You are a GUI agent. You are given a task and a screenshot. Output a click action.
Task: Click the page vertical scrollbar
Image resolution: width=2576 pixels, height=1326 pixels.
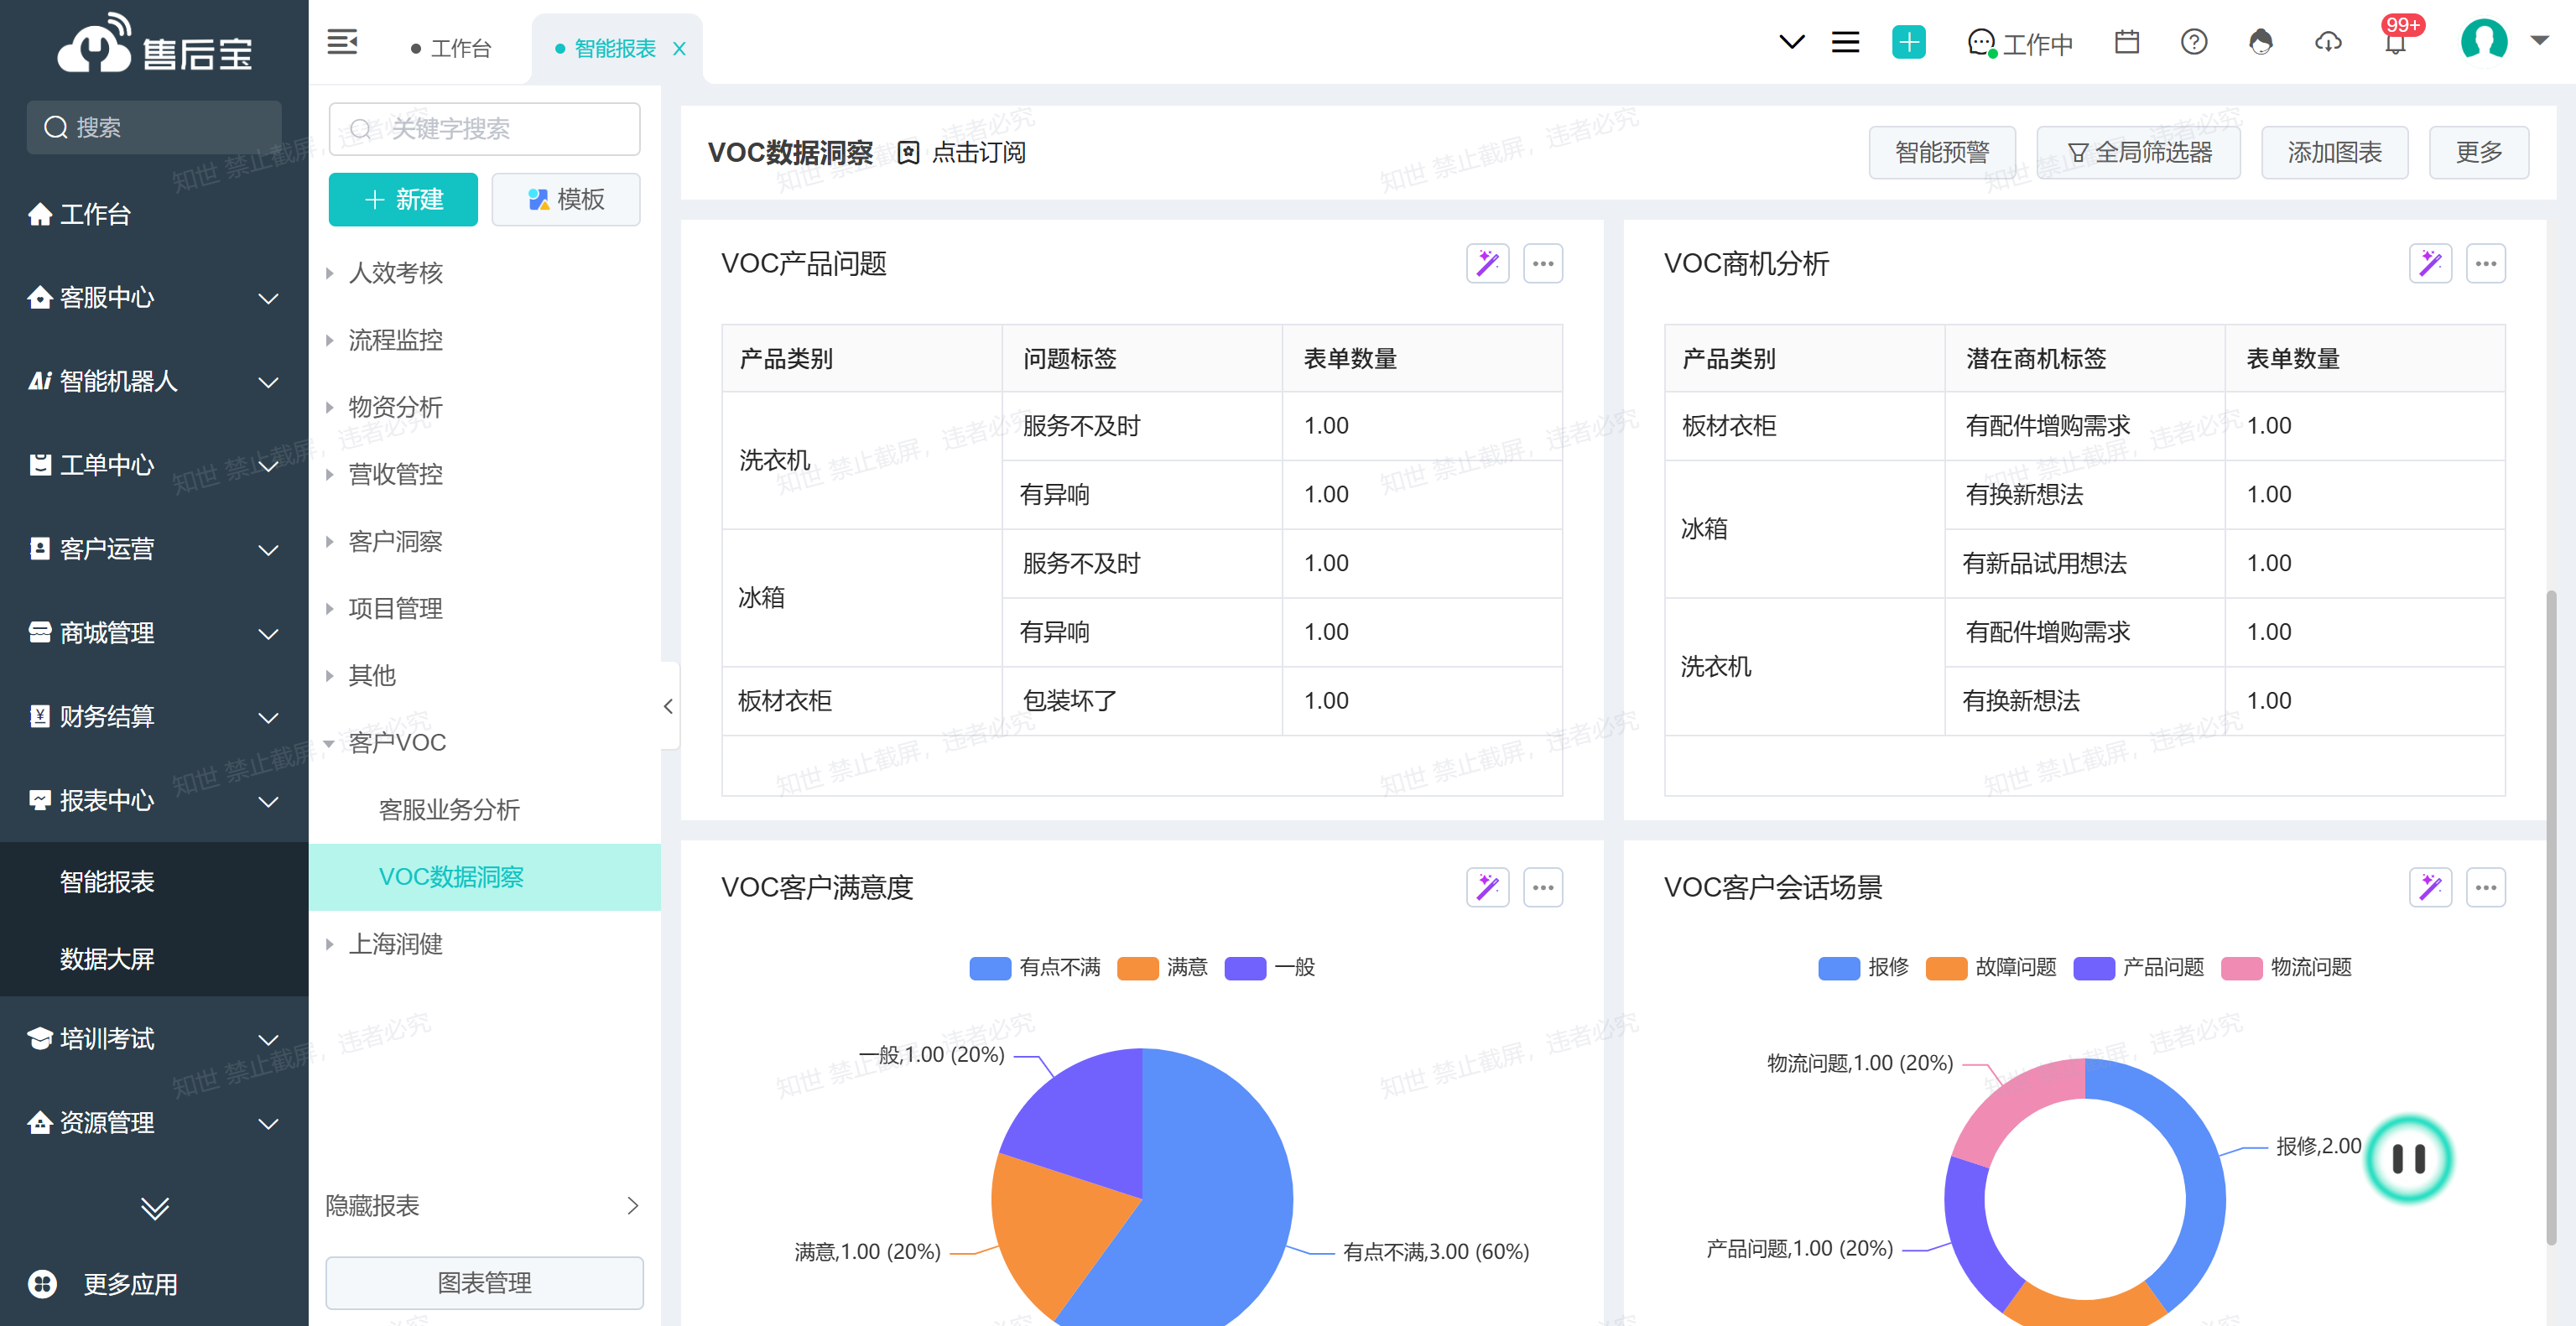pyautogui.click(x=2552, y=918)
